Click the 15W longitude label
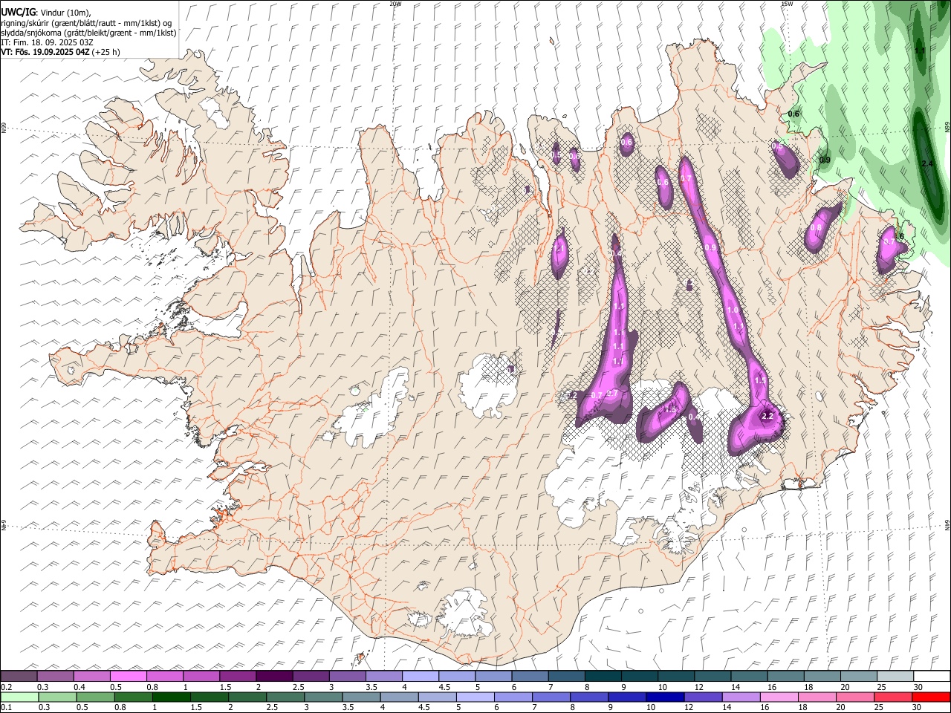 (x=787, y=4)
